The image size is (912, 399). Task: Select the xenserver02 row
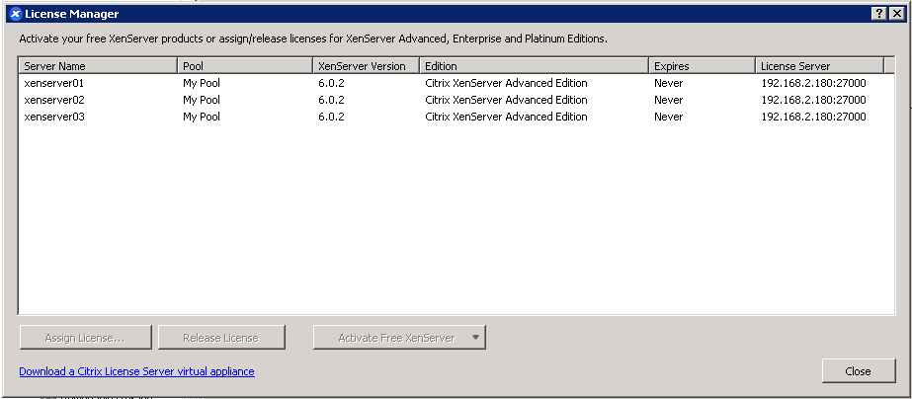click(x=456, y=100)
